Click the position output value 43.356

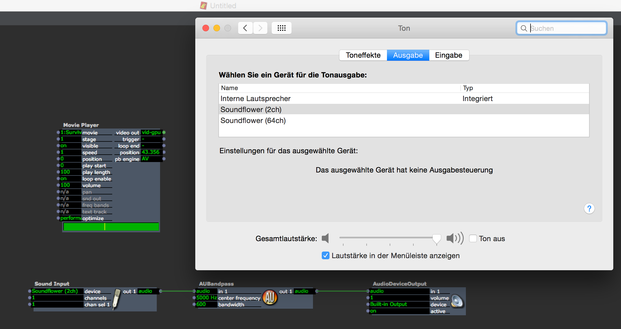point(151,152)
